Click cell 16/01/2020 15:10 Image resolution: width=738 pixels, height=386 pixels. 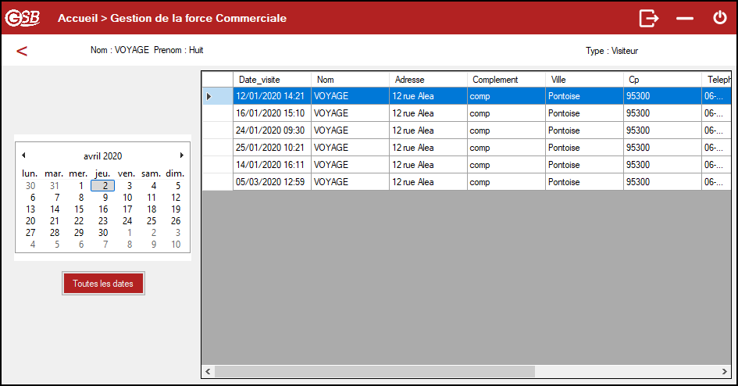click(272, 113)
